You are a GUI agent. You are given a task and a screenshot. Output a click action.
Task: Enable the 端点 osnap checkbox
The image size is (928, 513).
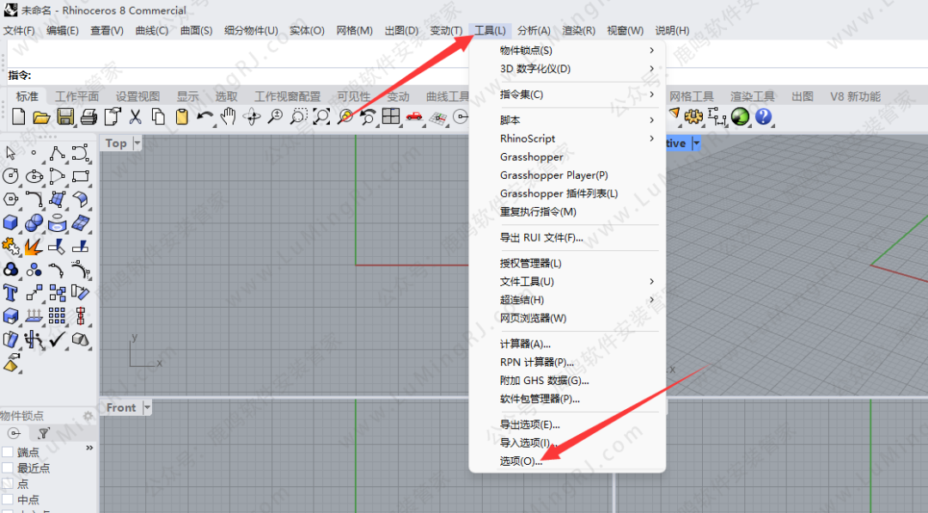click(x=8, y=453)
